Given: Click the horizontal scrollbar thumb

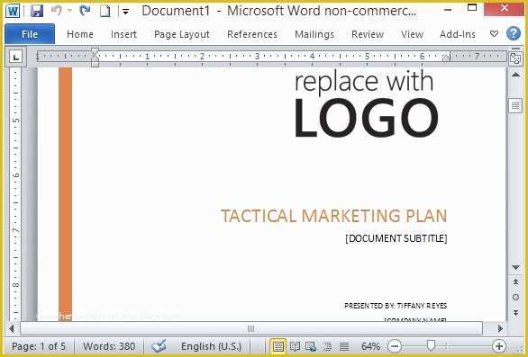Looking at the screenshot, I should [251, 328].
